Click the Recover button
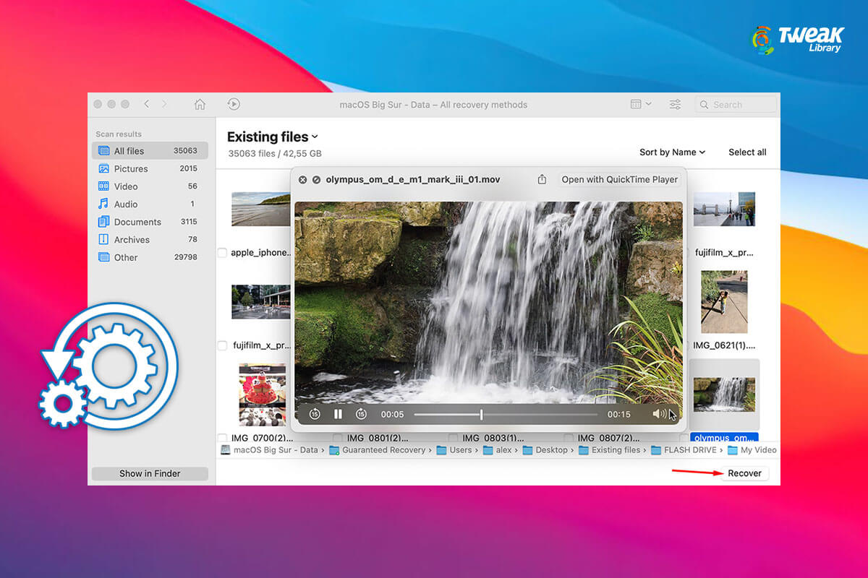This screenshot has height=578, width=868. tap(744, 473)
